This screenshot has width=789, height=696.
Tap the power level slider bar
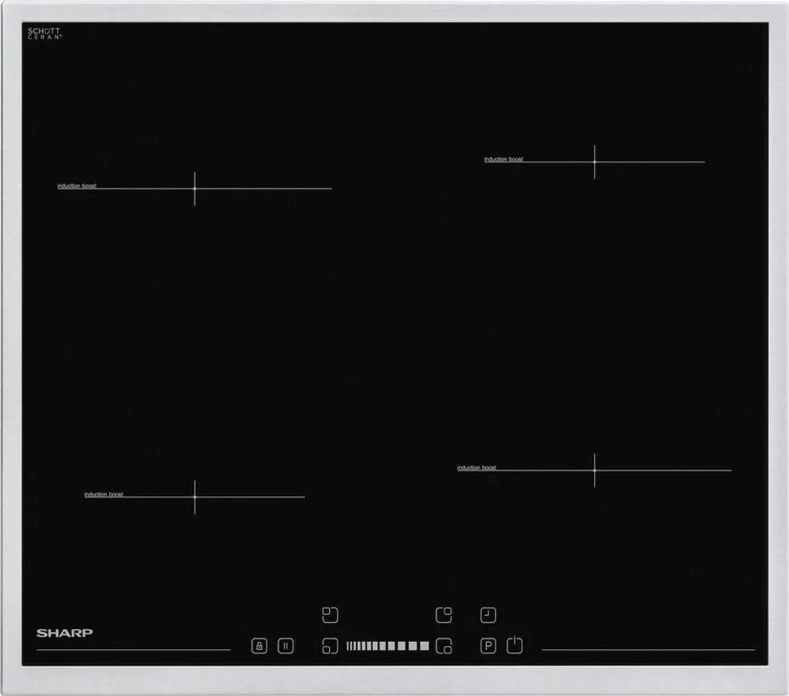(387, 646)
